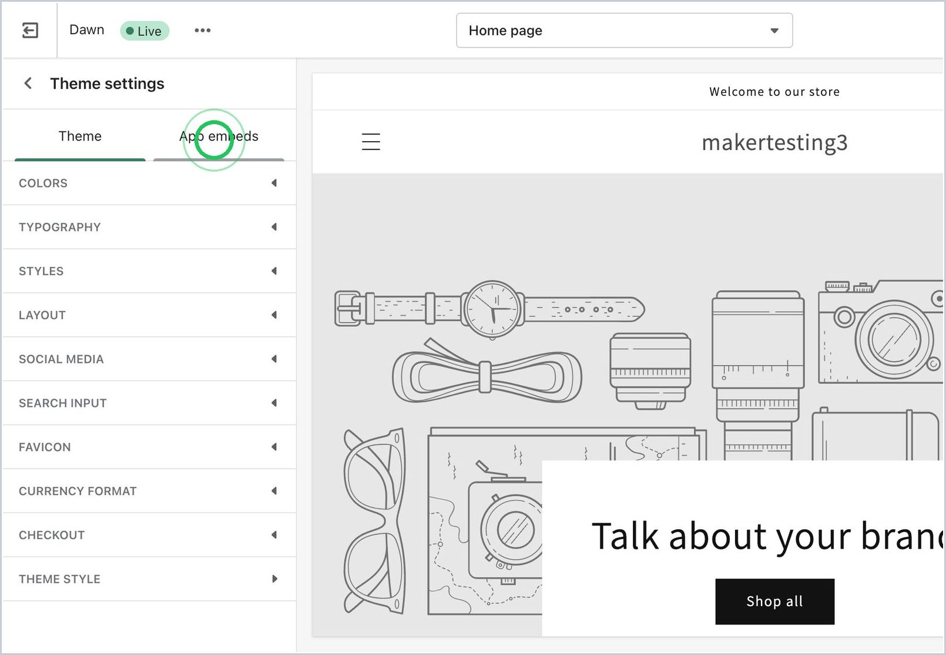
Task: Open the Home page template dropdown
Action: pyautogui.click(x=624, y=31)
